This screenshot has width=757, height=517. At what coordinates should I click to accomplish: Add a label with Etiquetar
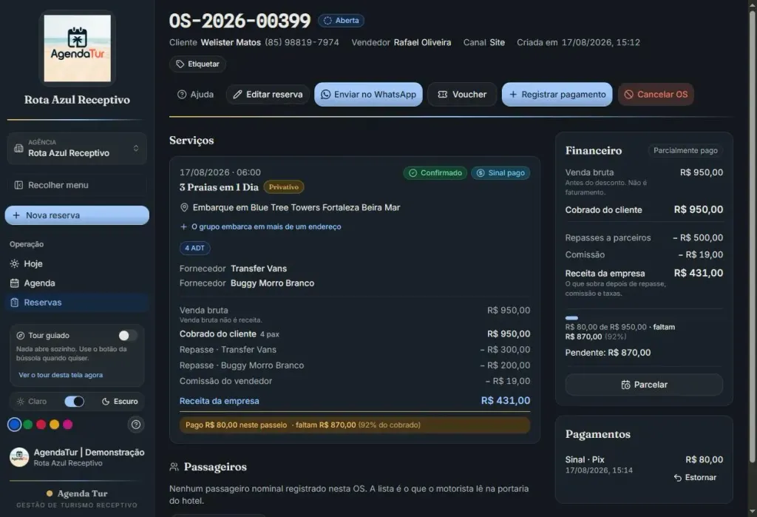click(x=197, y=64)
